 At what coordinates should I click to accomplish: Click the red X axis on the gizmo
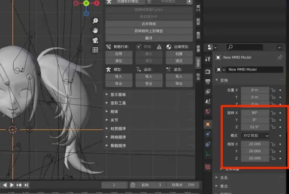pyautogui.click(x=97, y=3)
